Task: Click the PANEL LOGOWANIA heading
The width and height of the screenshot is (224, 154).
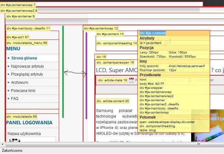Action: pyautogui.click(x=29, y=123)
